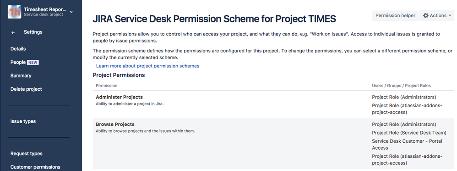Go to the People settings page
This screenshot has width=457, height=171.
18,62
